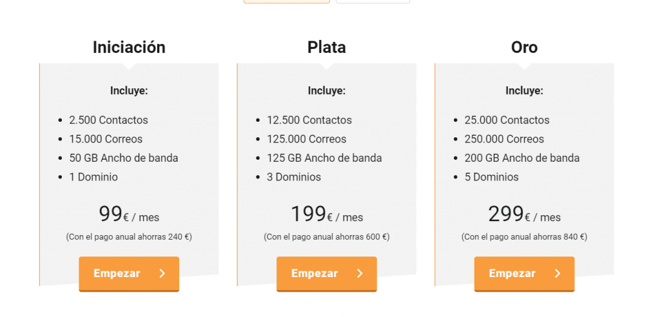Click the 200 GB Ancho de banda item

pyautogui.click(x=522, y=158)
